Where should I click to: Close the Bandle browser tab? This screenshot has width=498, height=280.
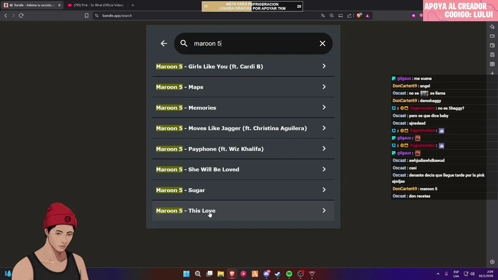point(59,5)
